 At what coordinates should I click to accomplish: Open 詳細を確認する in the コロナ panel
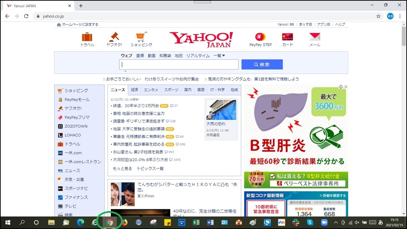pos(333,196)
